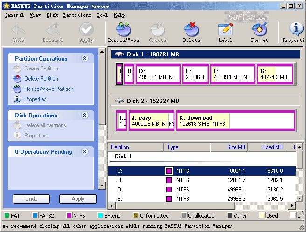Viewport: 306px width, 232px height.
Task: Click the Apply button at bottom
Action: (x=78, y=199)
